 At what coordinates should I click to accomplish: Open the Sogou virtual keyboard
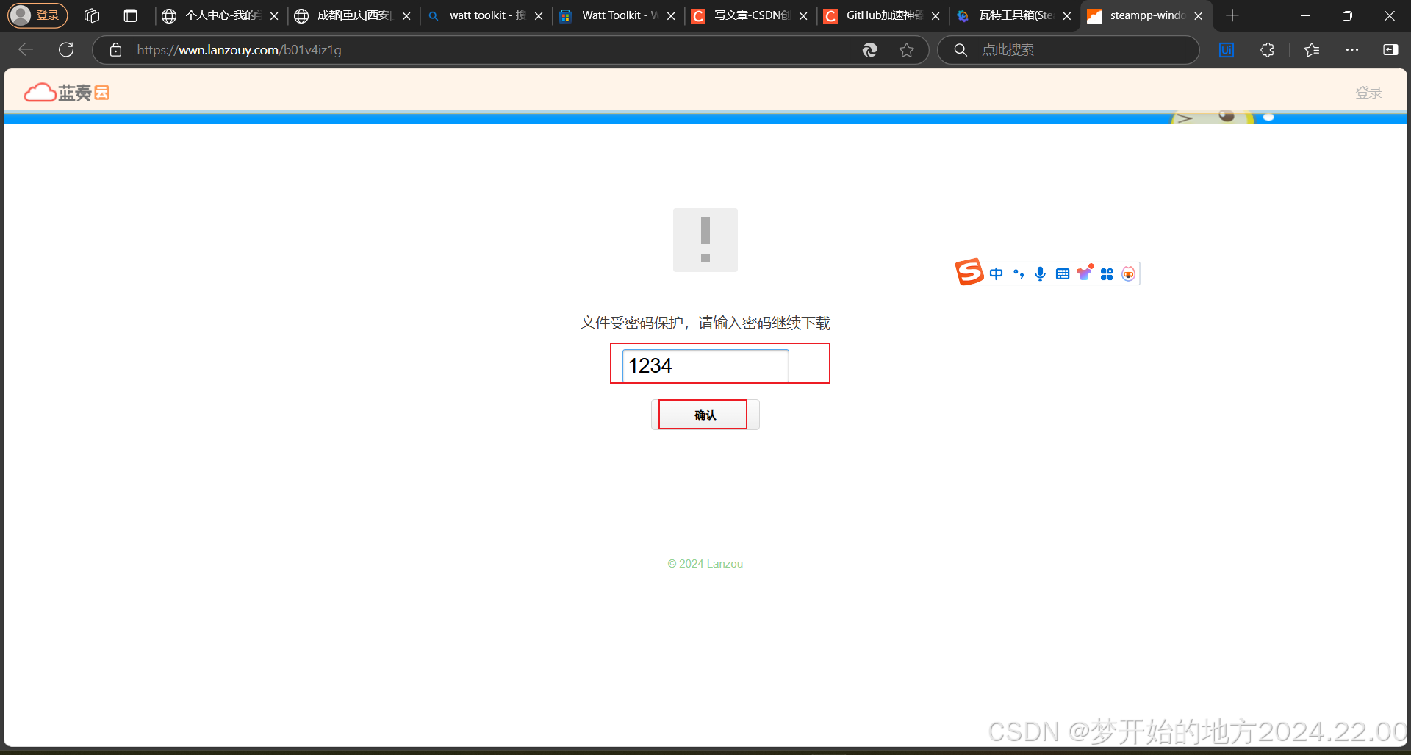(1063, 273)
